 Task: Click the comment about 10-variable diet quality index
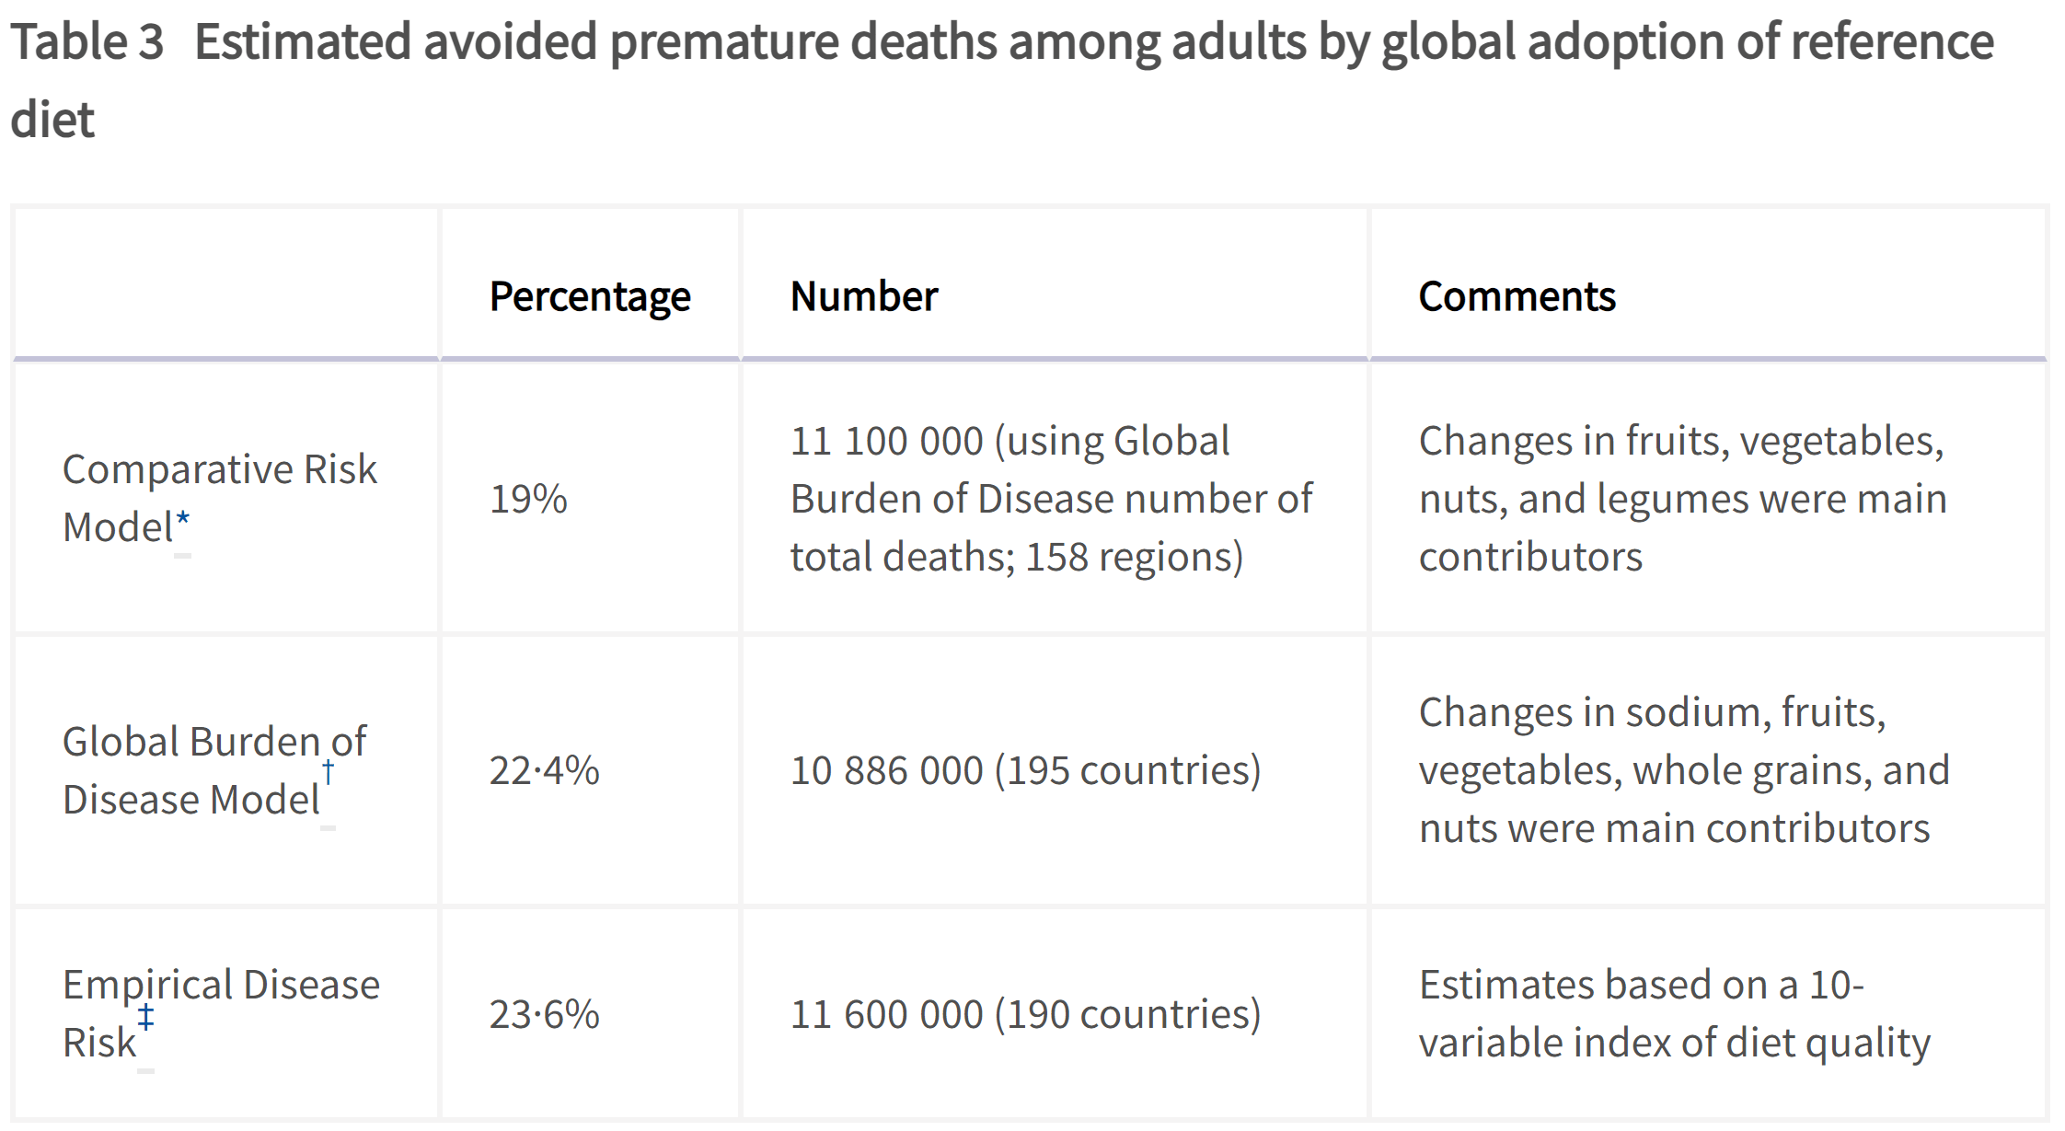[1674, 1013]
